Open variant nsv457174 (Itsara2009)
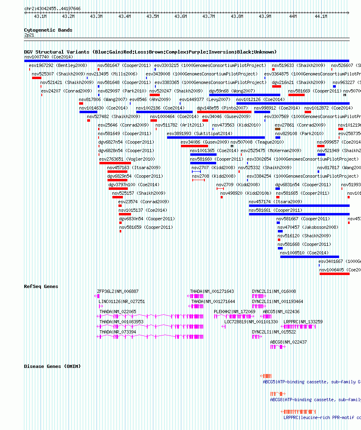The image size is (361, 430). pos(275,202)
